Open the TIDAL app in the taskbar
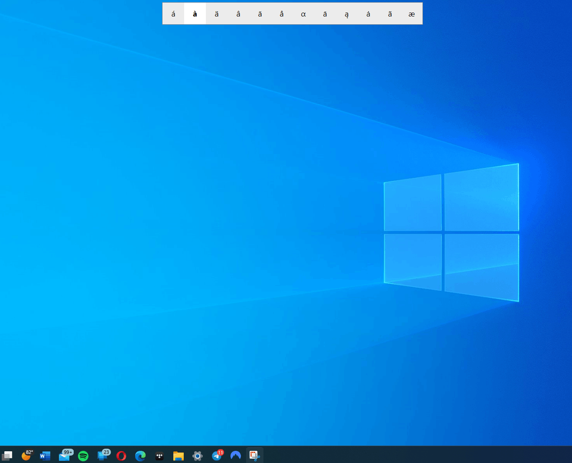Viewport: 572px width, 463px height. (x=159, y=456)
